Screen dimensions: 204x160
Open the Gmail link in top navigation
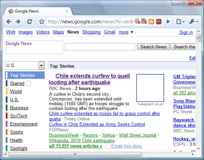[x=110, y=32]
